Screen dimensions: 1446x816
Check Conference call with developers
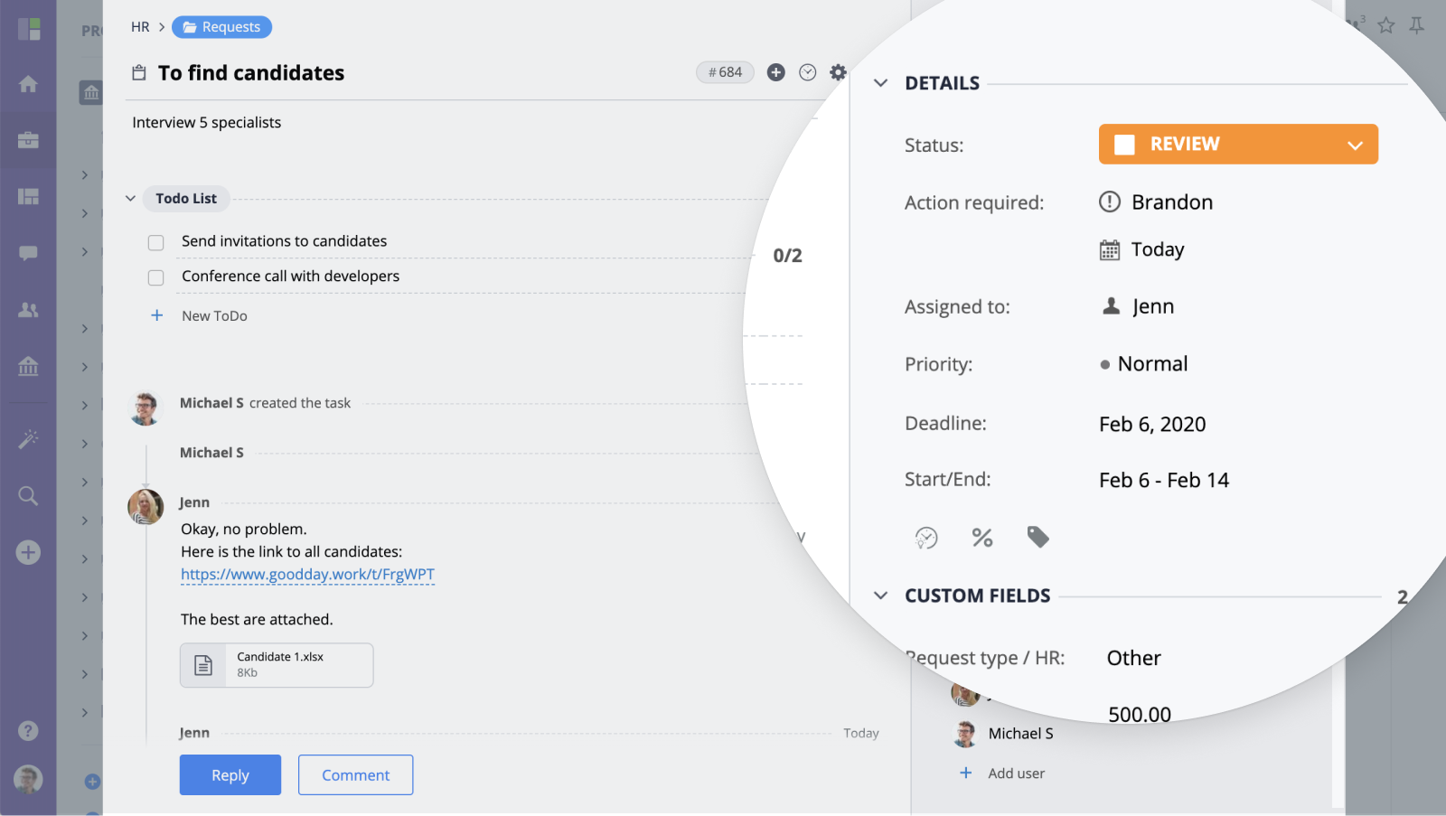click(x=156, y=277)
